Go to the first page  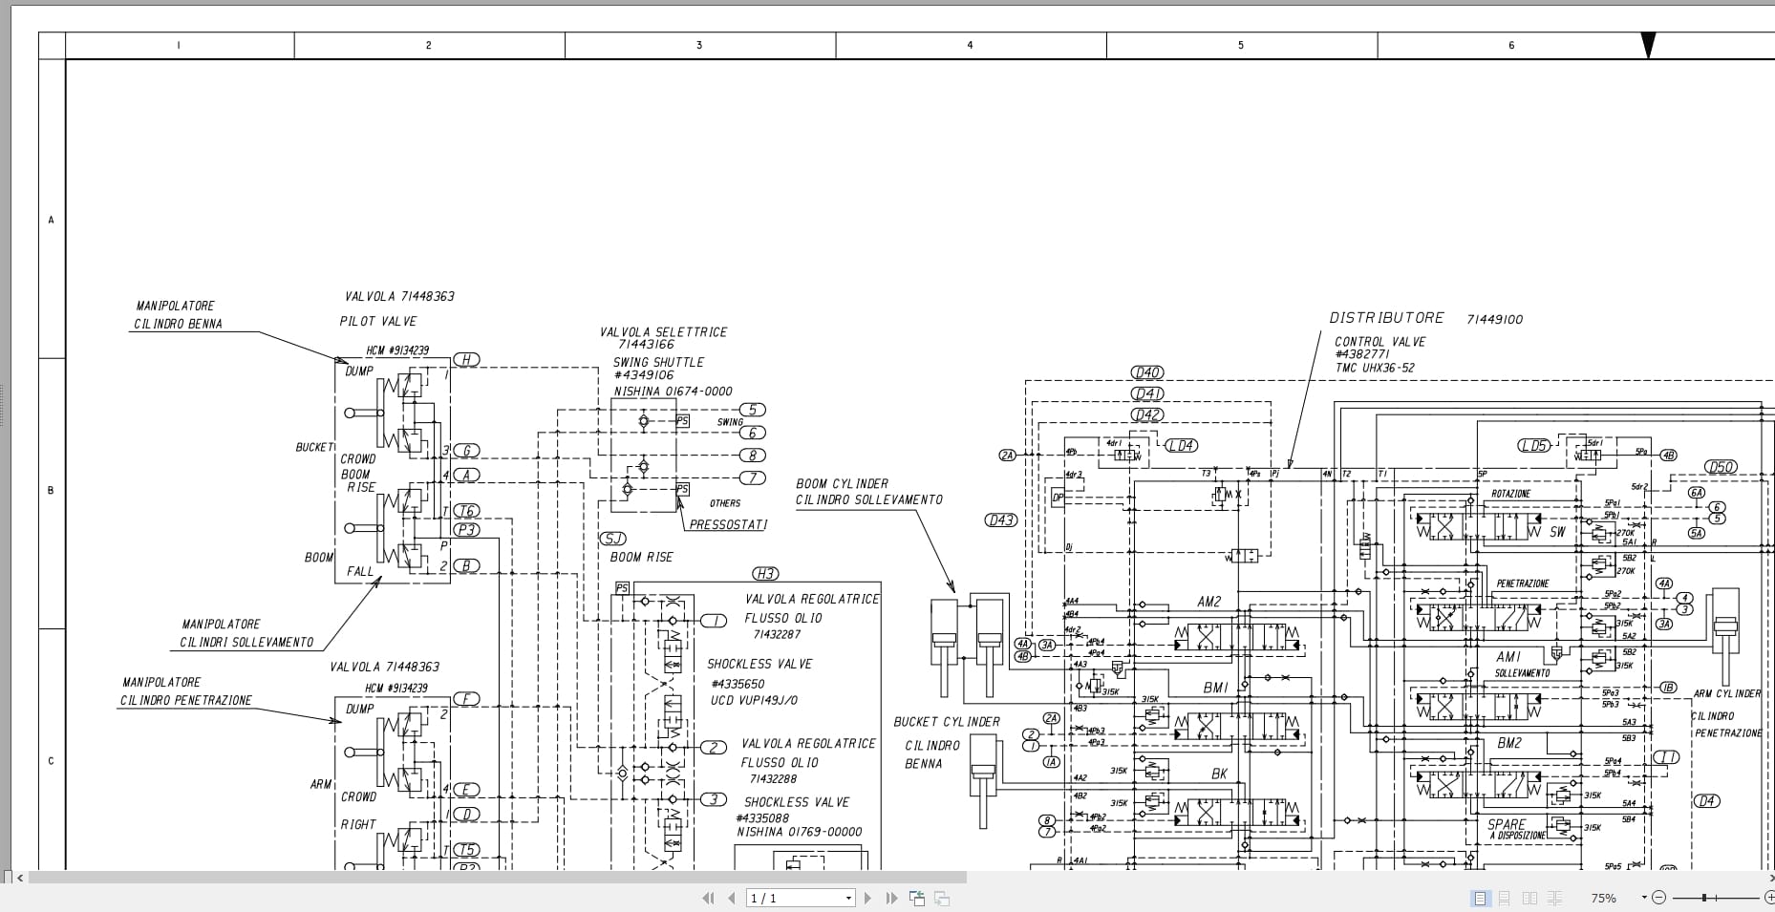tap(709, 898)
